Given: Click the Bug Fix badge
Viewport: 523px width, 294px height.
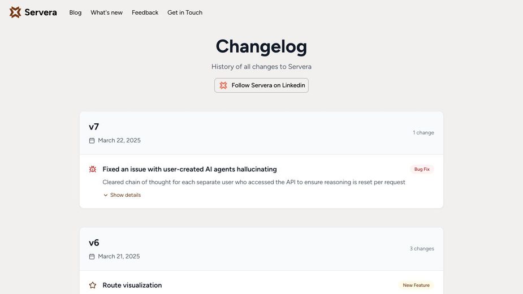Looking at the screenshot, I should [422, 169].
